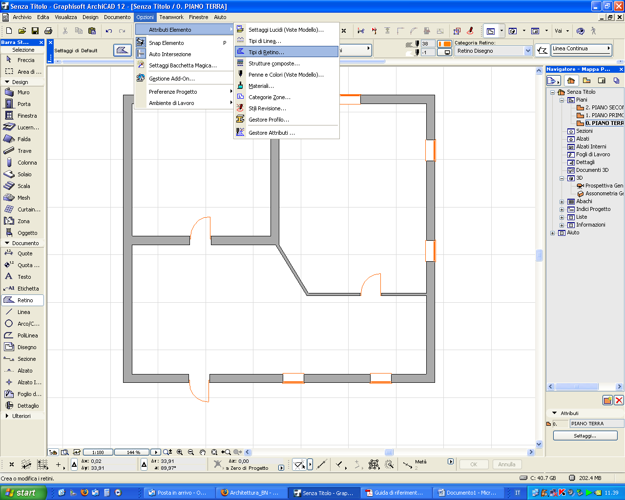Select the Linea line tool
The width and height of the screenshot is (625, 500).
pos(22,312)
